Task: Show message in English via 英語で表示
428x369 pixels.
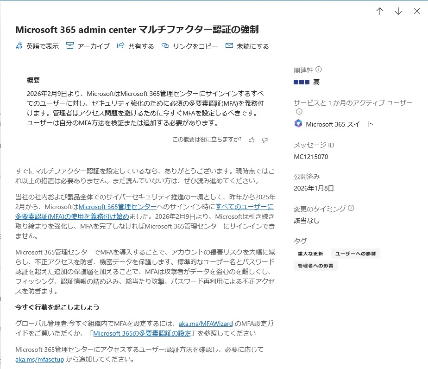Action: point(43,46)
